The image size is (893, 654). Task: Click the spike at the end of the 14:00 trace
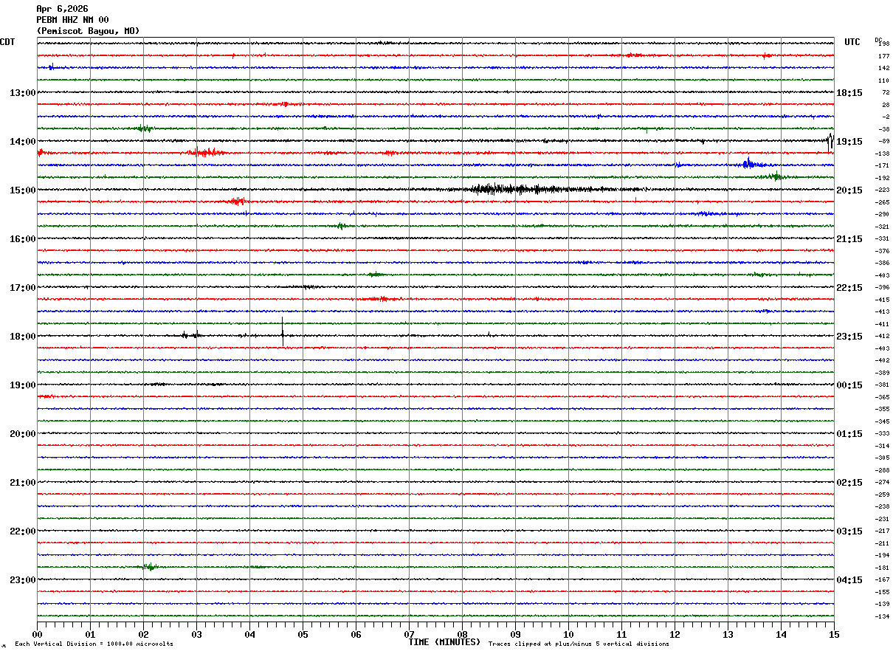point(830,140)
